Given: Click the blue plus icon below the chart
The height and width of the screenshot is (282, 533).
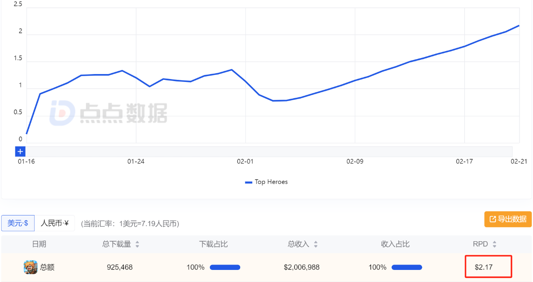Looking at the screenshot, I should [20, 151].
